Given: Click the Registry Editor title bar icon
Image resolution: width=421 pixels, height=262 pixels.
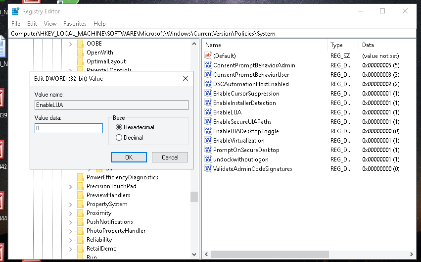Looking at the screenshot, I should click(x=15, y=11).
